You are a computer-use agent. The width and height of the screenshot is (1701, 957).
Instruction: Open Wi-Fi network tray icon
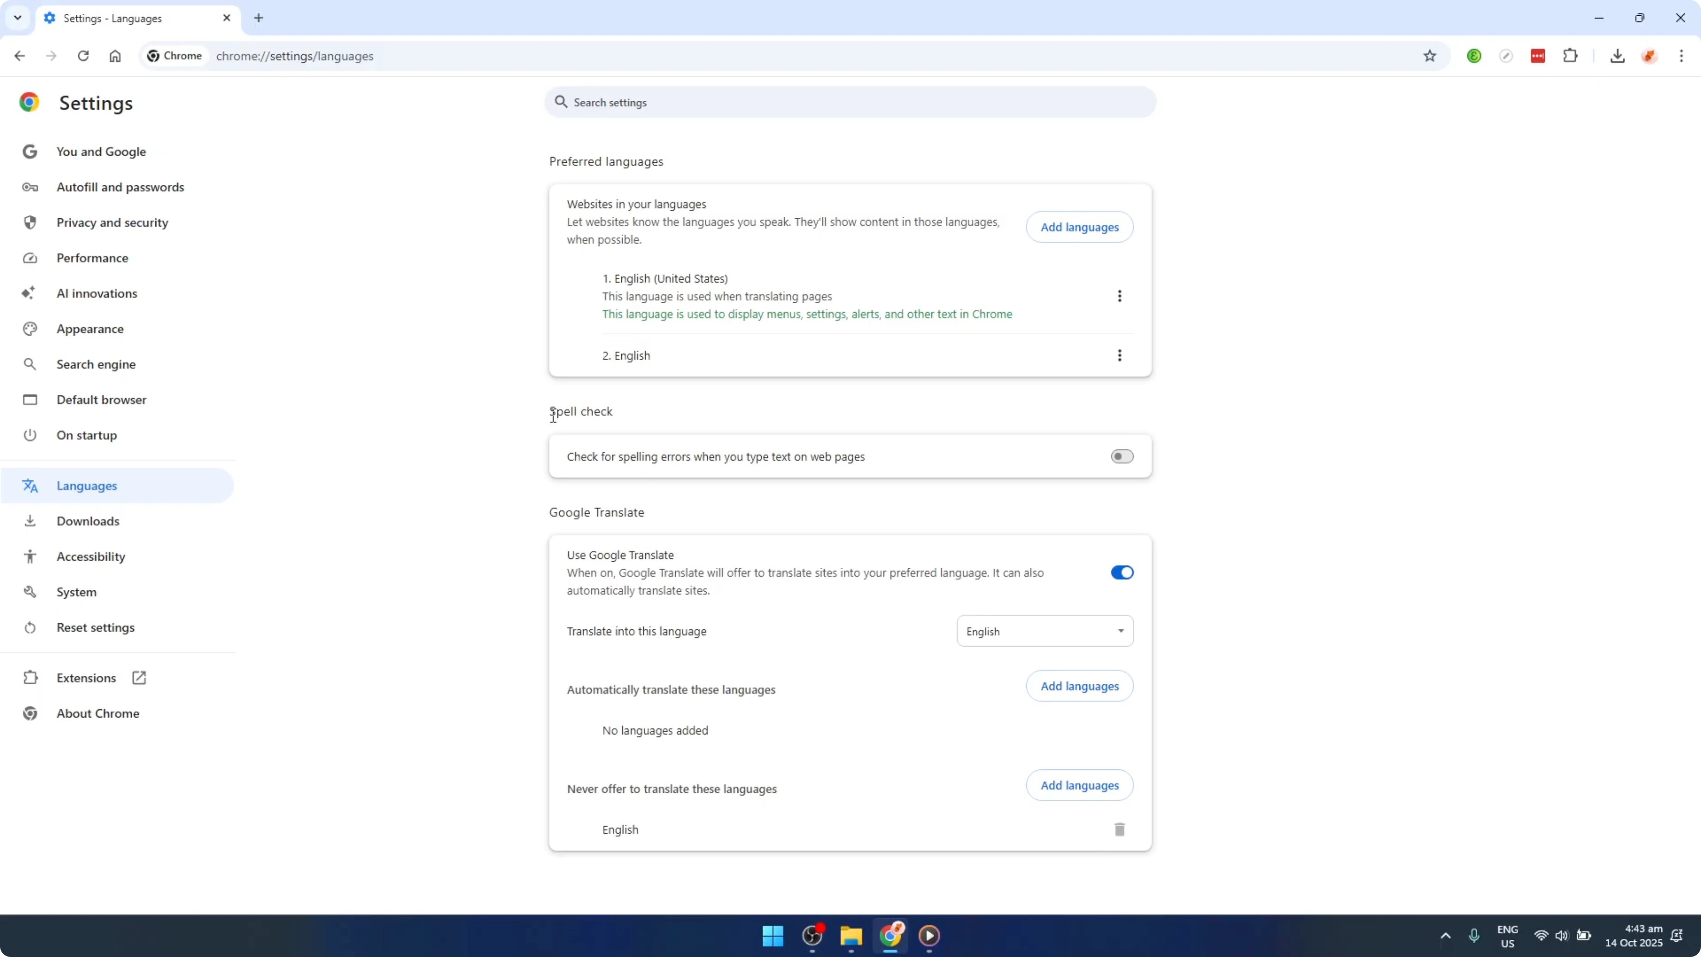[1541, 936]
